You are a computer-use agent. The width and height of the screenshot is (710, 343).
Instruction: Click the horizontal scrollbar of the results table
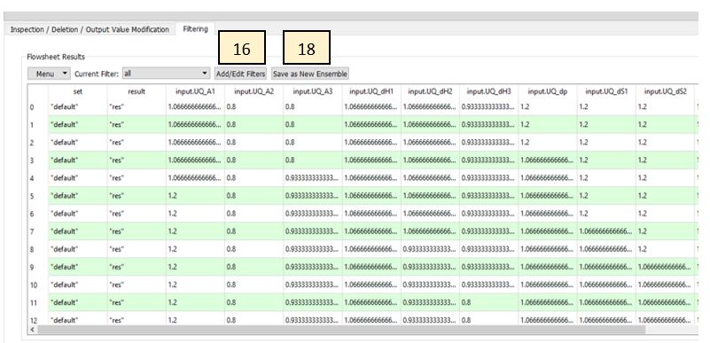point(341,330)
